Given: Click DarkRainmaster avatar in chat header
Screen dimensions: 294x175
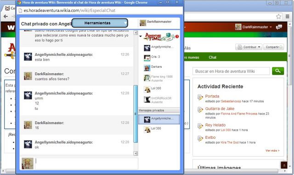Looking at the screenshot, I should click(143, 23).
